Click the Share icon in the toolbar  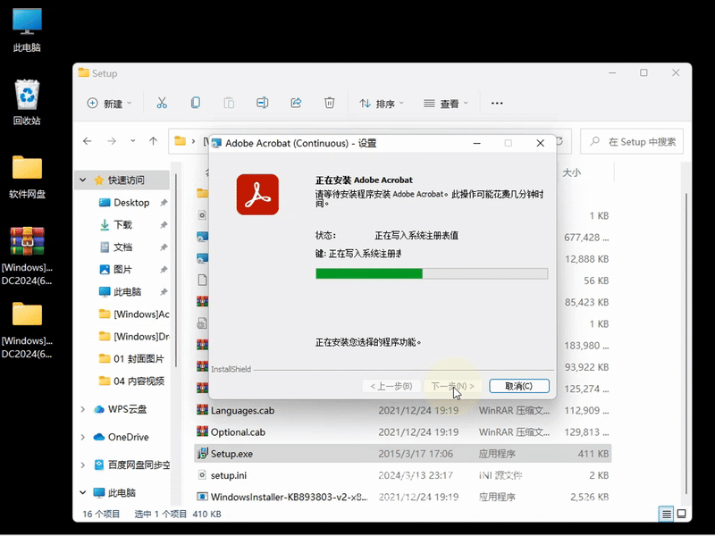[296, 103]
